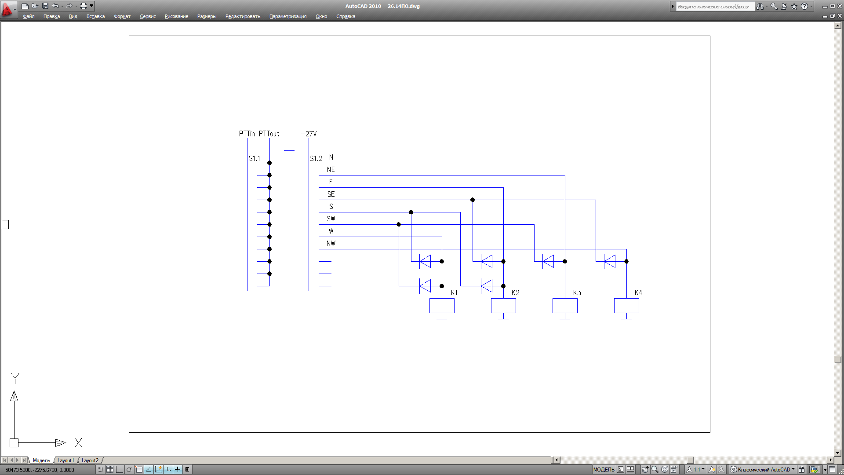Open the Рисование menu
Image resolution: width=844 pixels, height=475 pixels.
click(176, 17)
